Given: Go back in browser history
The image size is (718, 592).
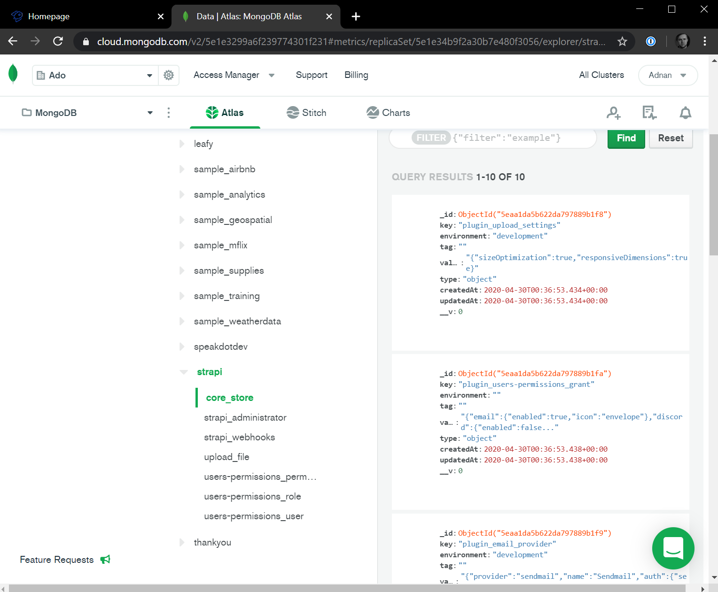Looking at the screenshot, I should coord(13,41).
